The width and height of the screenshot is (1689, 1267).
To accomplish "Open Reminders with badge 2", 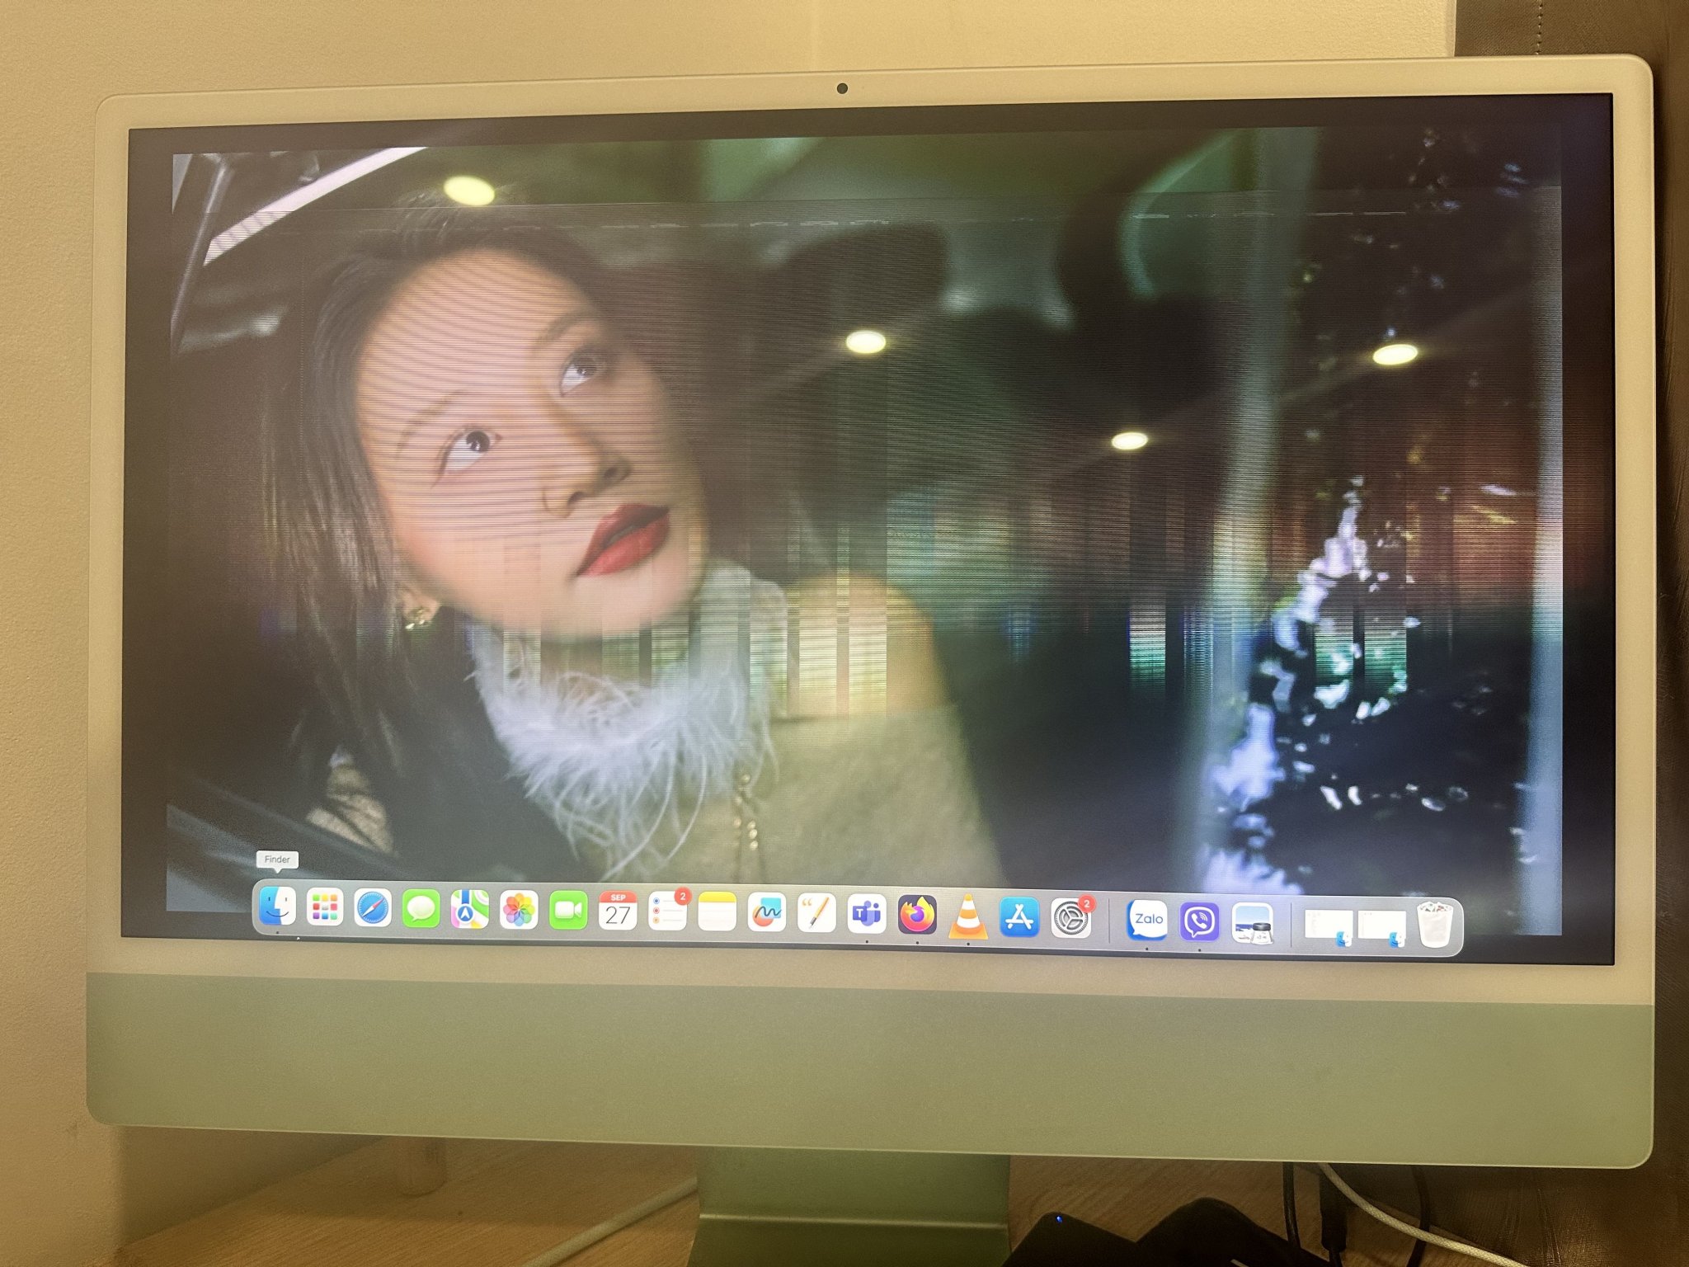I will (667, 912).
